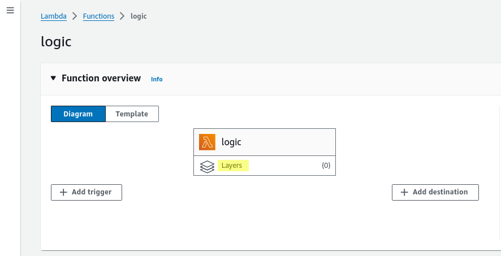Viewport: 501px width, 256px height.
Task: Click the logic page heading
Action: (56, 42)
